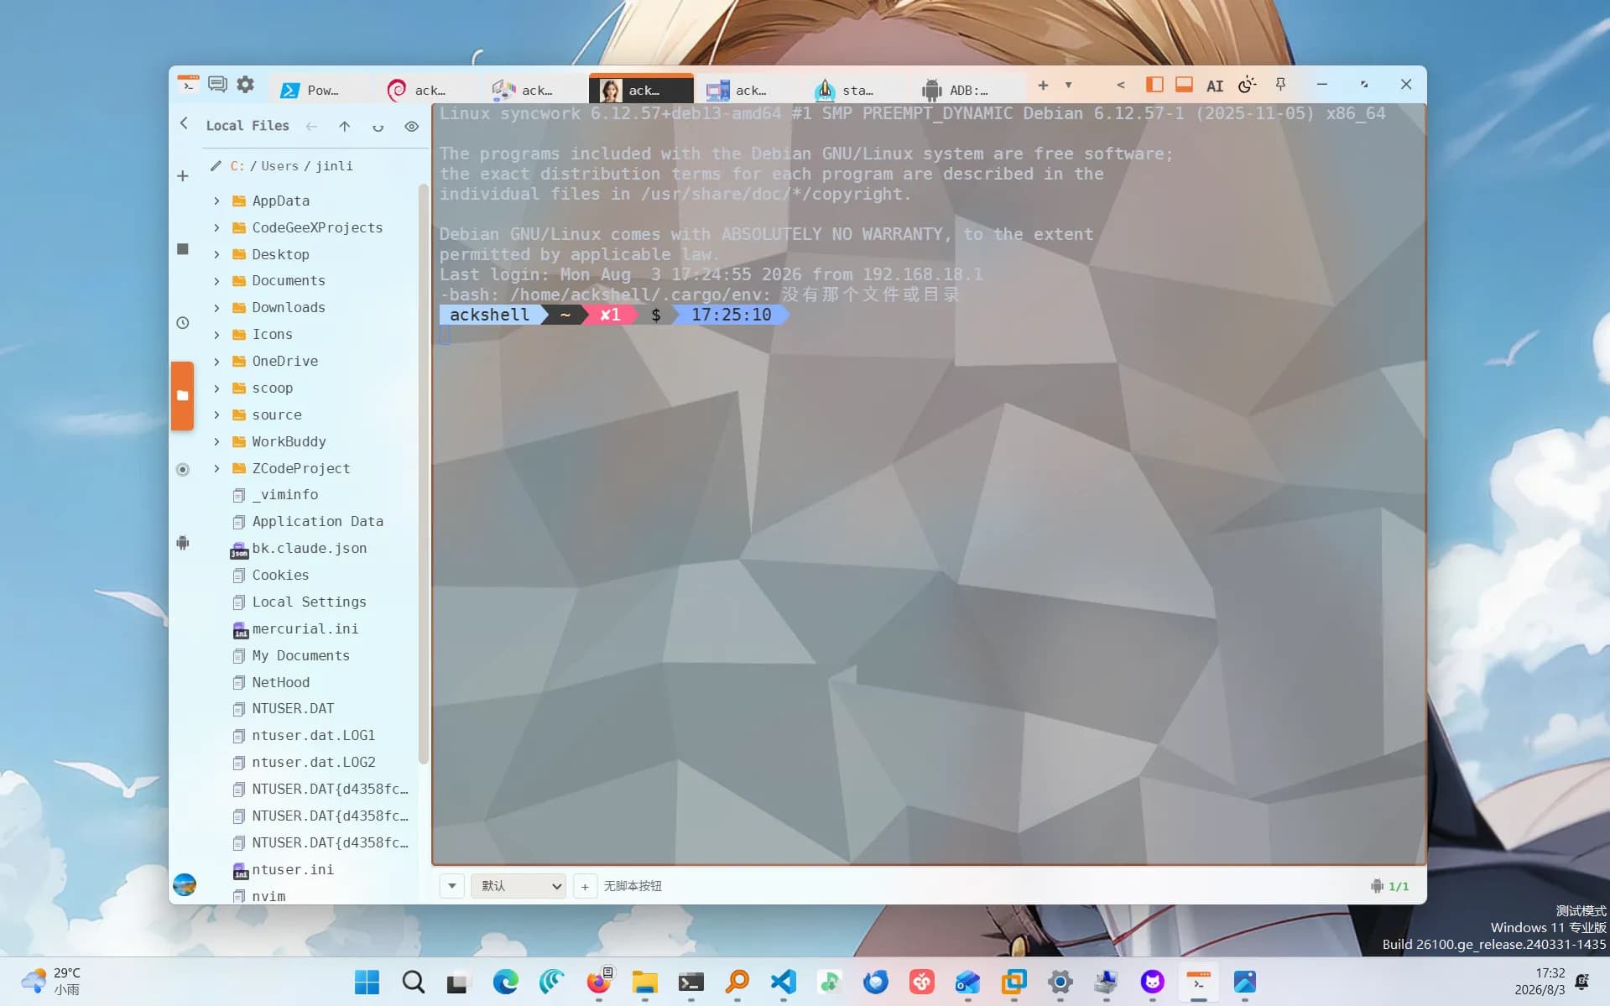Open the AI assistant
Screen dimensions: 1610x1006
[1214, 86]
